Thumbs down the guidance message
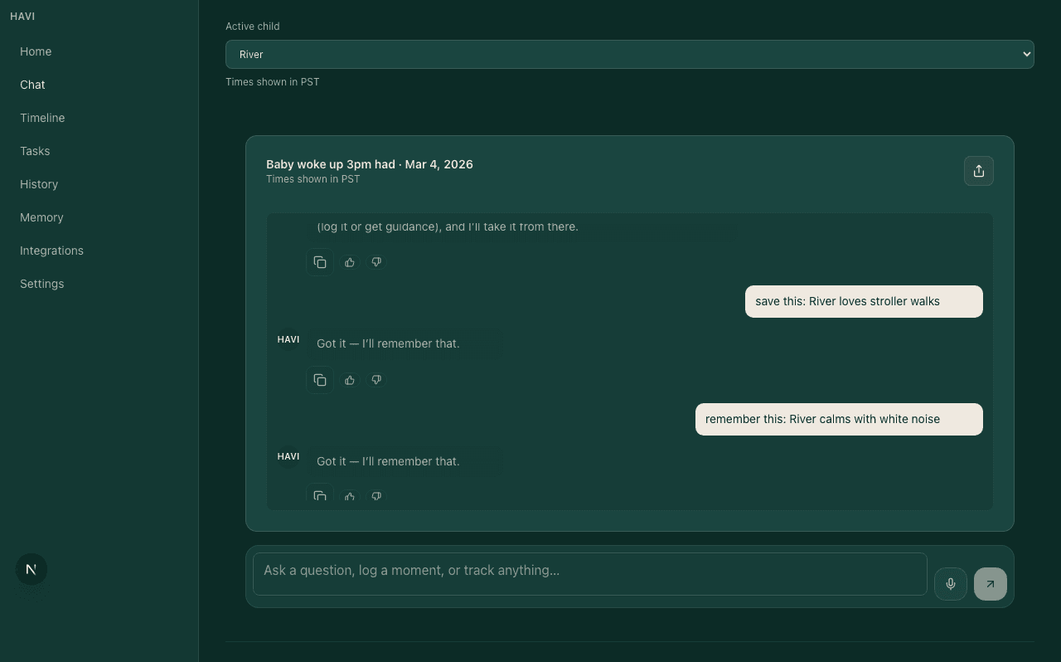The width and height of the screenshot is (1061, 662). (x=375, y=262)
